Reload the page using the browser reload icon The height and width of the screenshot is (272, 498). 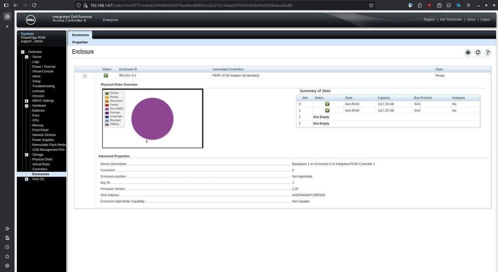[34, 5]
